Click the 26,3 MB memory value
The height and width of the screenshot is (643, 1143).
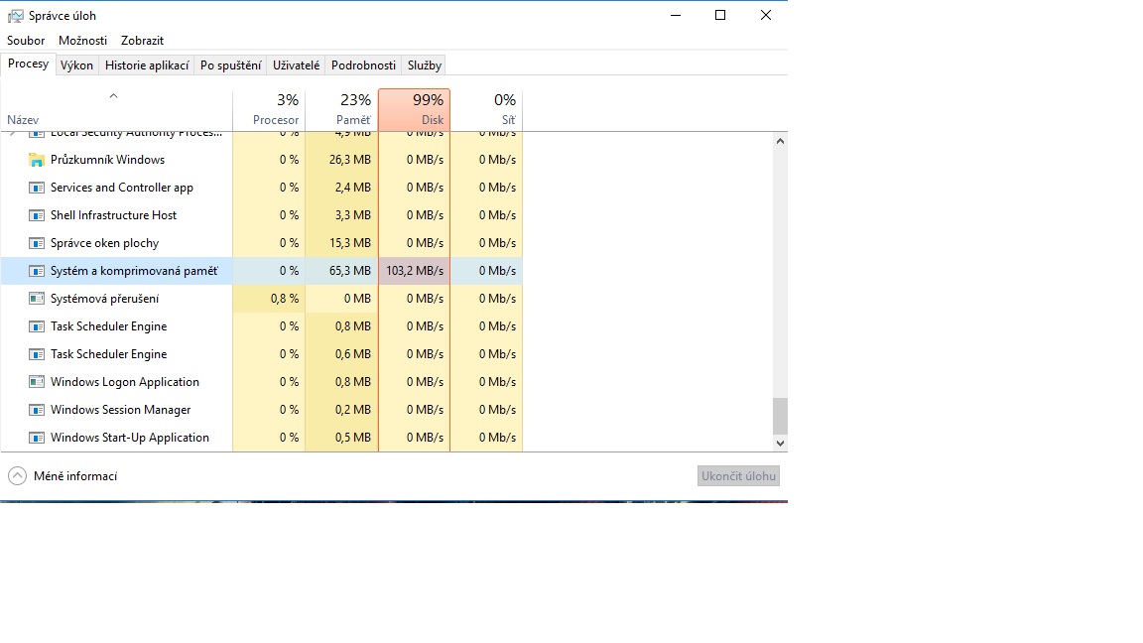click(x=350, y=160)
